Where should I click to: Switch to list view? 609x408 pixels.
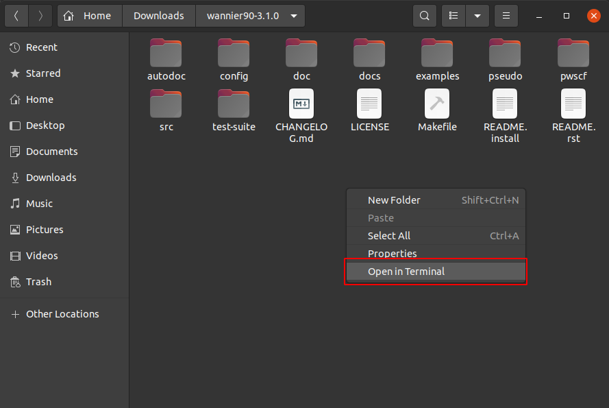pyautogui.click(x=453, y=15)
